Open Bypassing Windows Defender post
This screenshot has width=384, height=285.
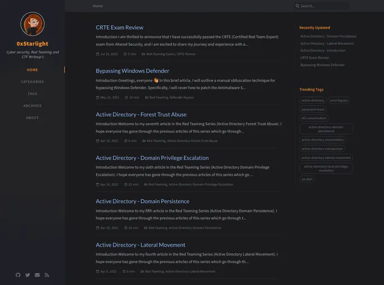(x=132, y=71)
